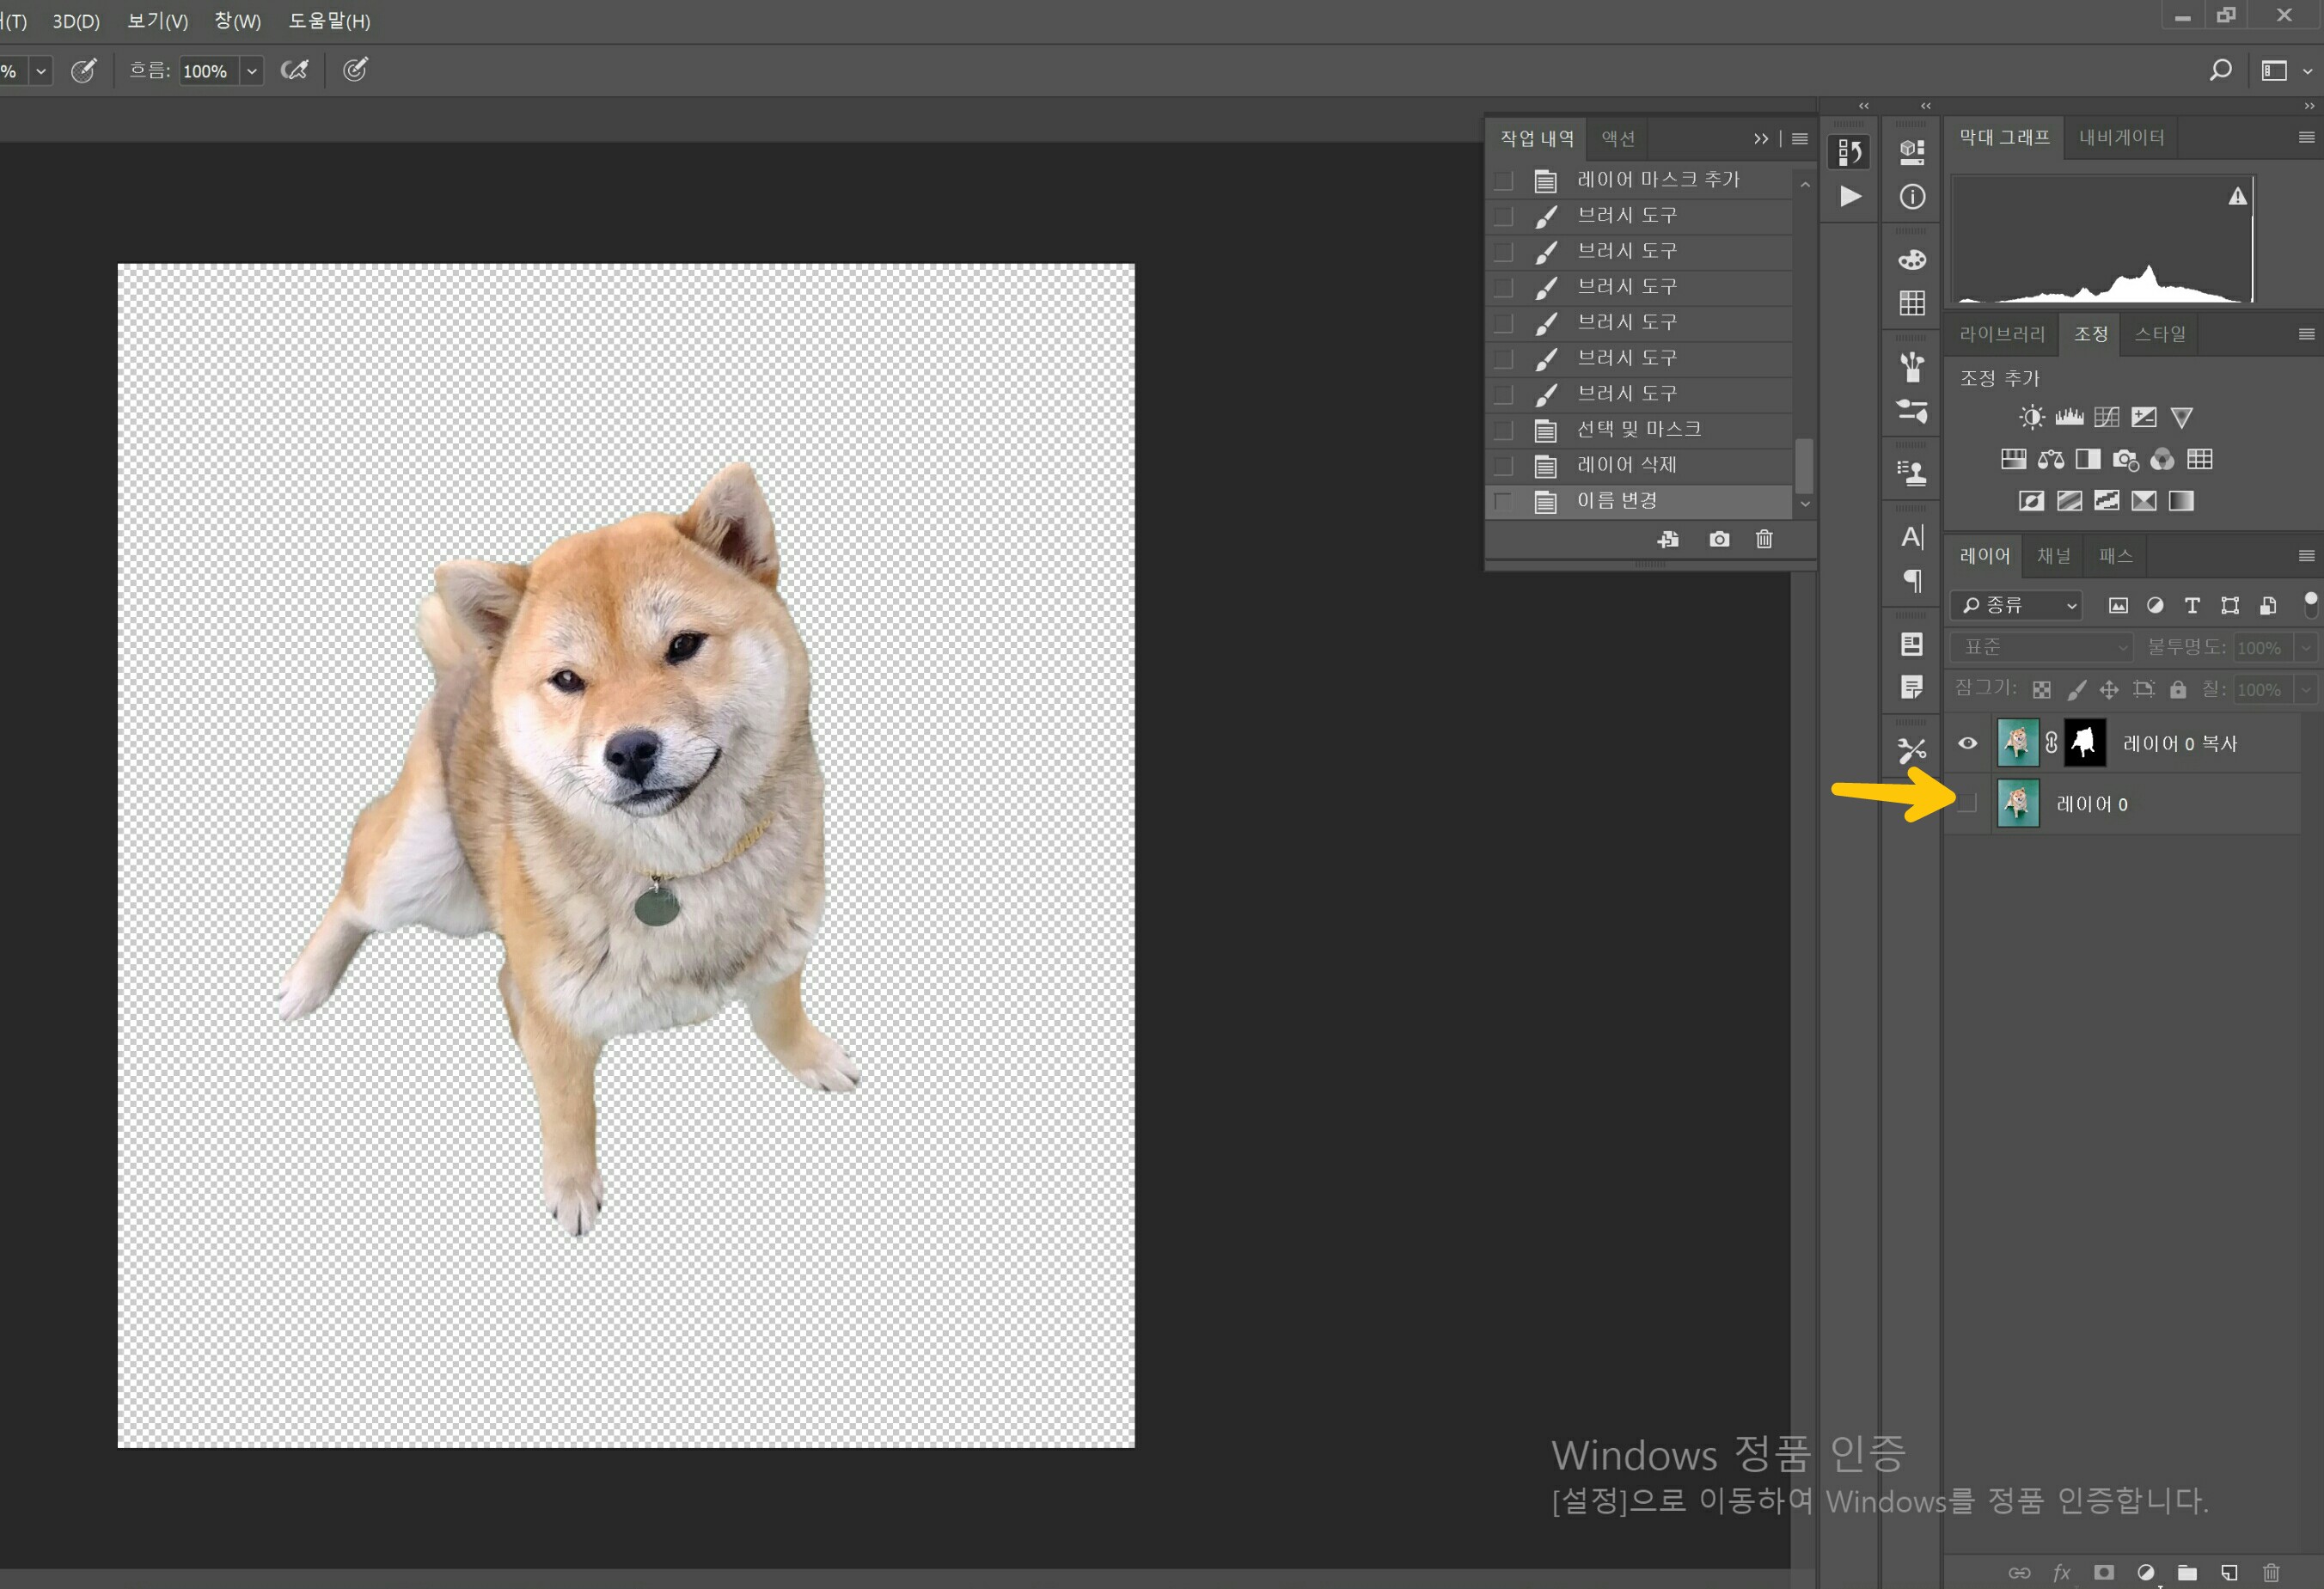Lock all with the padlock icon
This screenshot has height=1589, width=2324.
(2178, 689)
